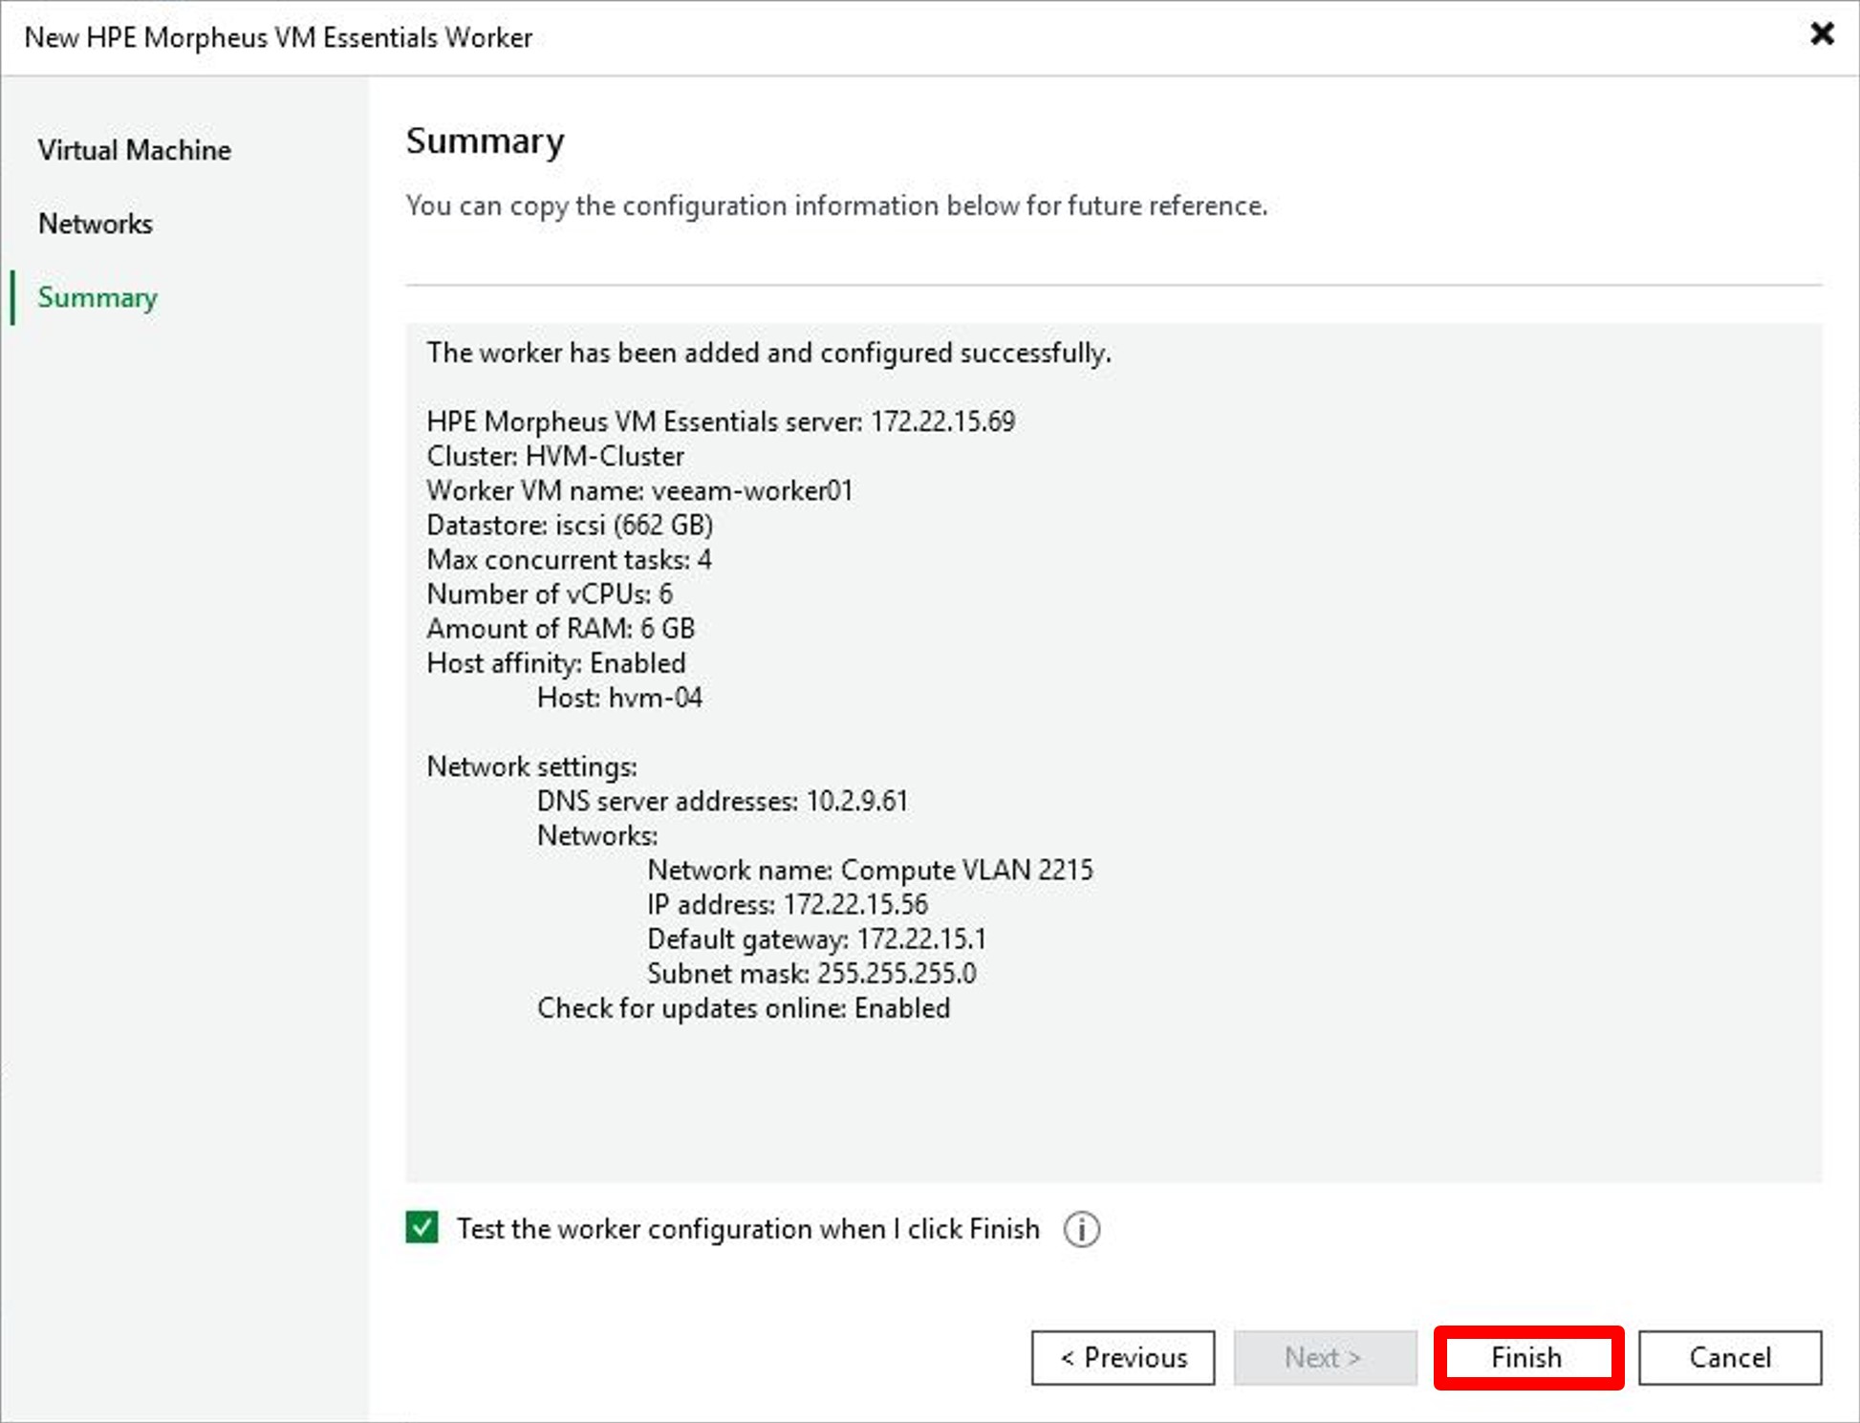Image resolution: width=1860 pixels, height=1423 pixels.
Task: Click the Networks: sub-heading in the summary
Action: [597, 835]
